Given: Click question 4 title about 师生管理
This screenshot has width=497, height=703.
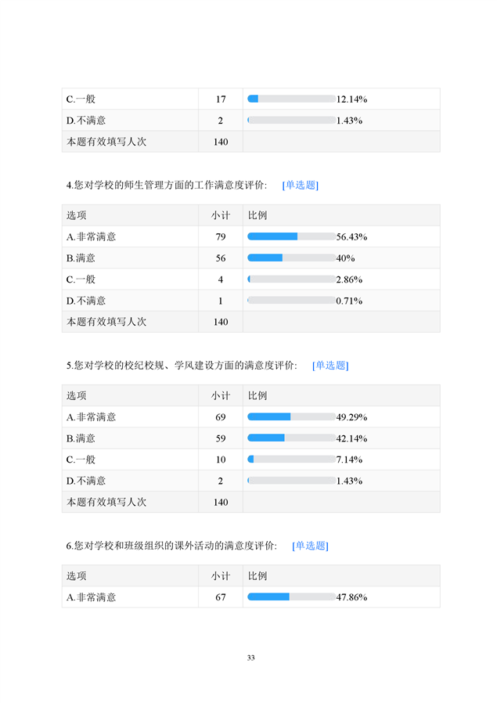Looking at the screenshot, I should click(166, 186).
